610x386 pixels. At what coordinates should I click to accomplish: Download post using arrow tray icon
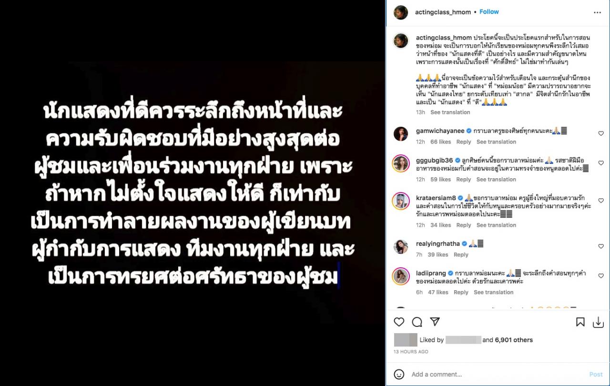pos(598,323)
